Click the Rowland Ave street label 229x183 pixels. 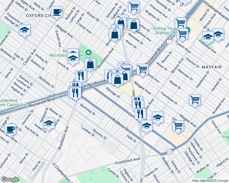(219, 106)
